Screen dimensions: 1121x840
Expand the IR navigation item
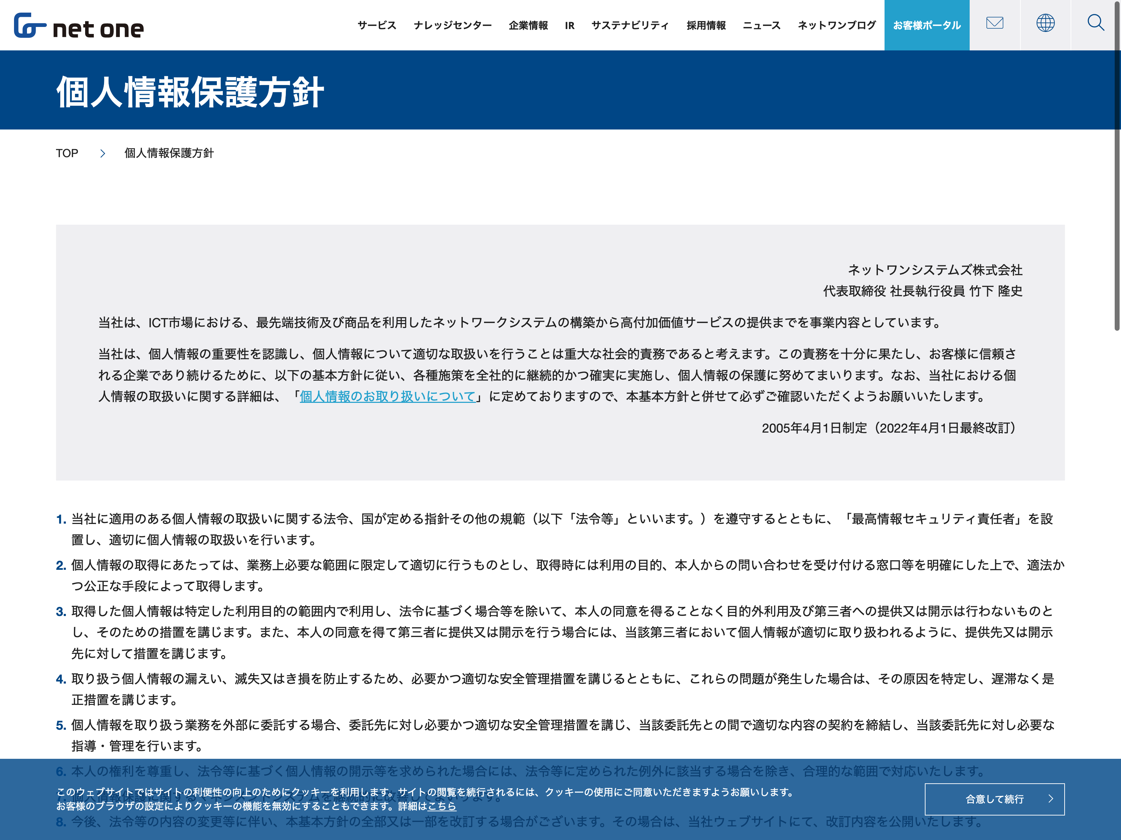pyautogui.click(x=569, y=25)
